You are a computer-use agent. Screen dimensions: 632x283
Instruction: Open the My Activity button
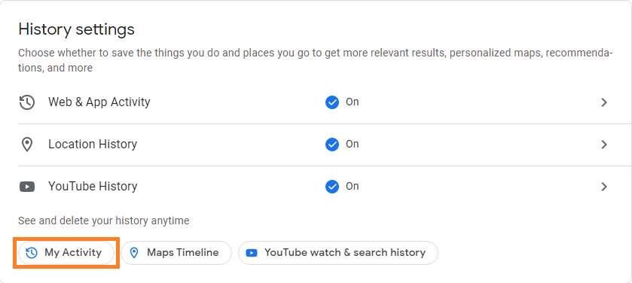(x=66, y=253)
